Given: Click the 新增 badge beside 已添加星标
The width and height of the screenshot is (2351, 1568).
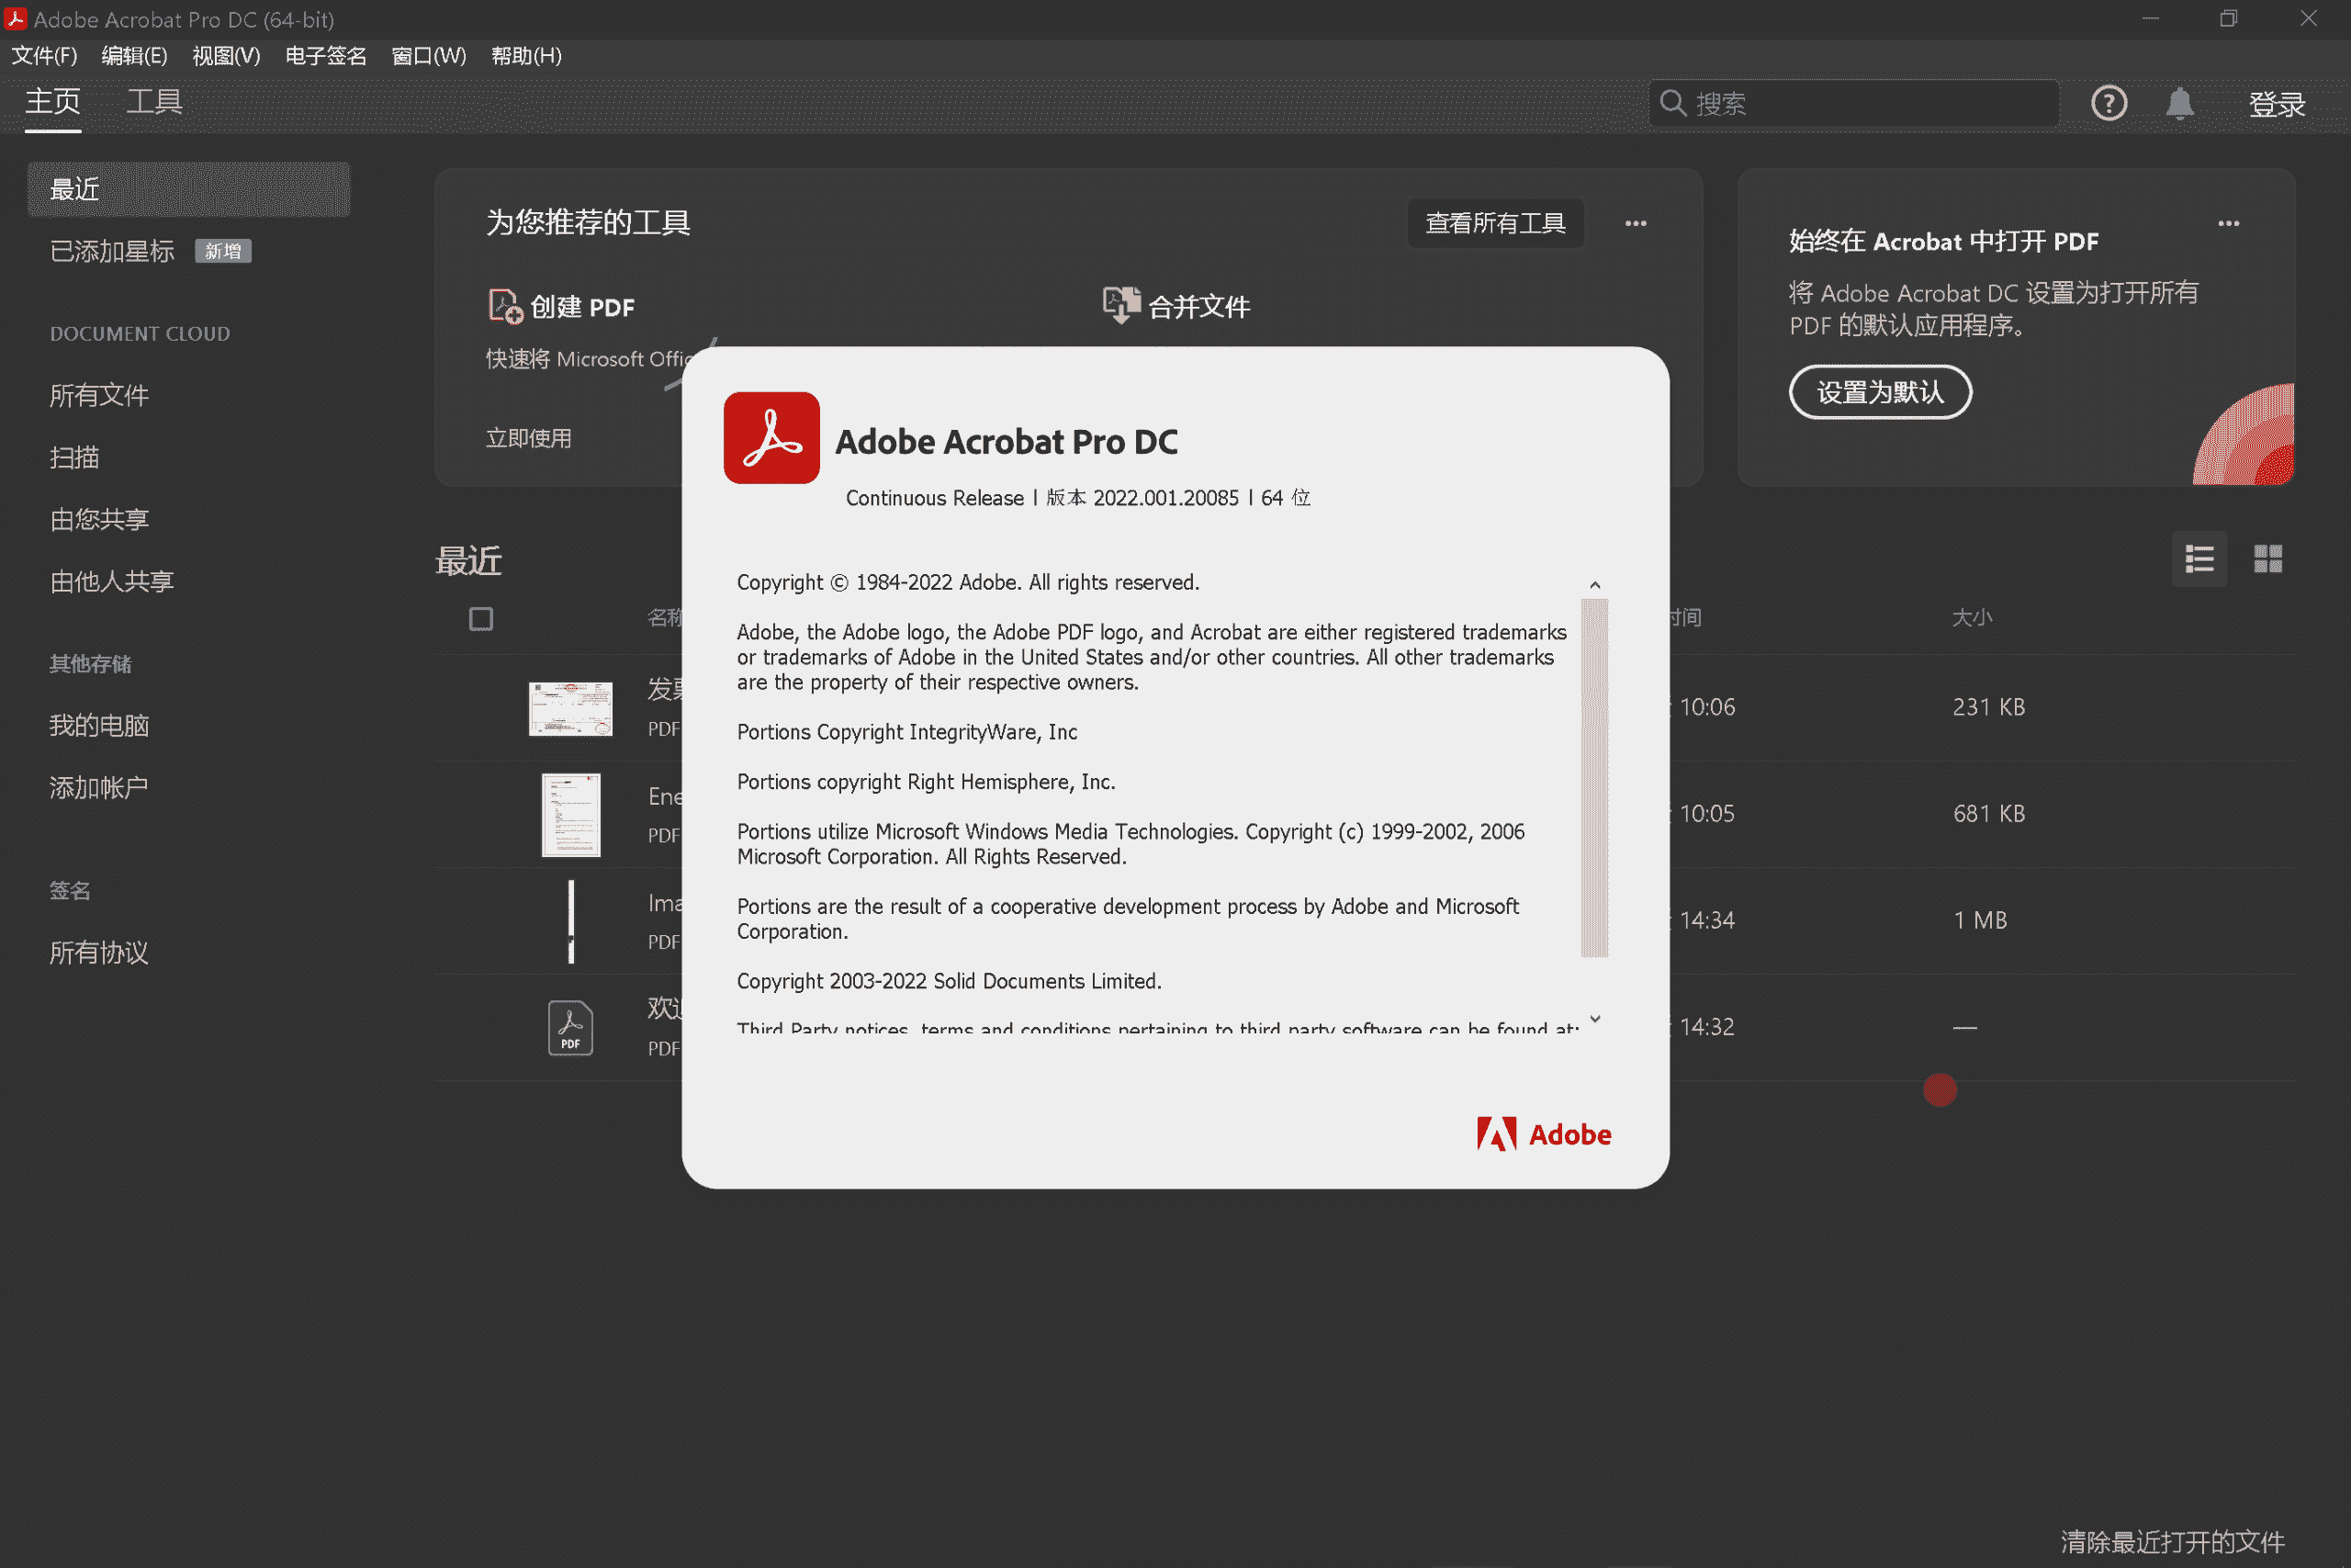Looking at the screenshot, I should 223,251.
